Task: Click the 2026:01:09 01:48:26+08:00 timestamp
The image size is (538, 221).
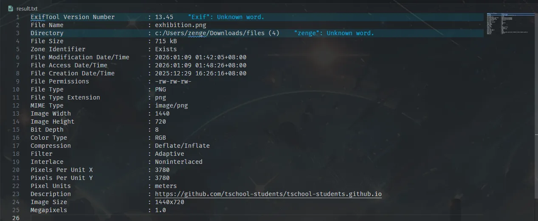Action: point(200,65)
